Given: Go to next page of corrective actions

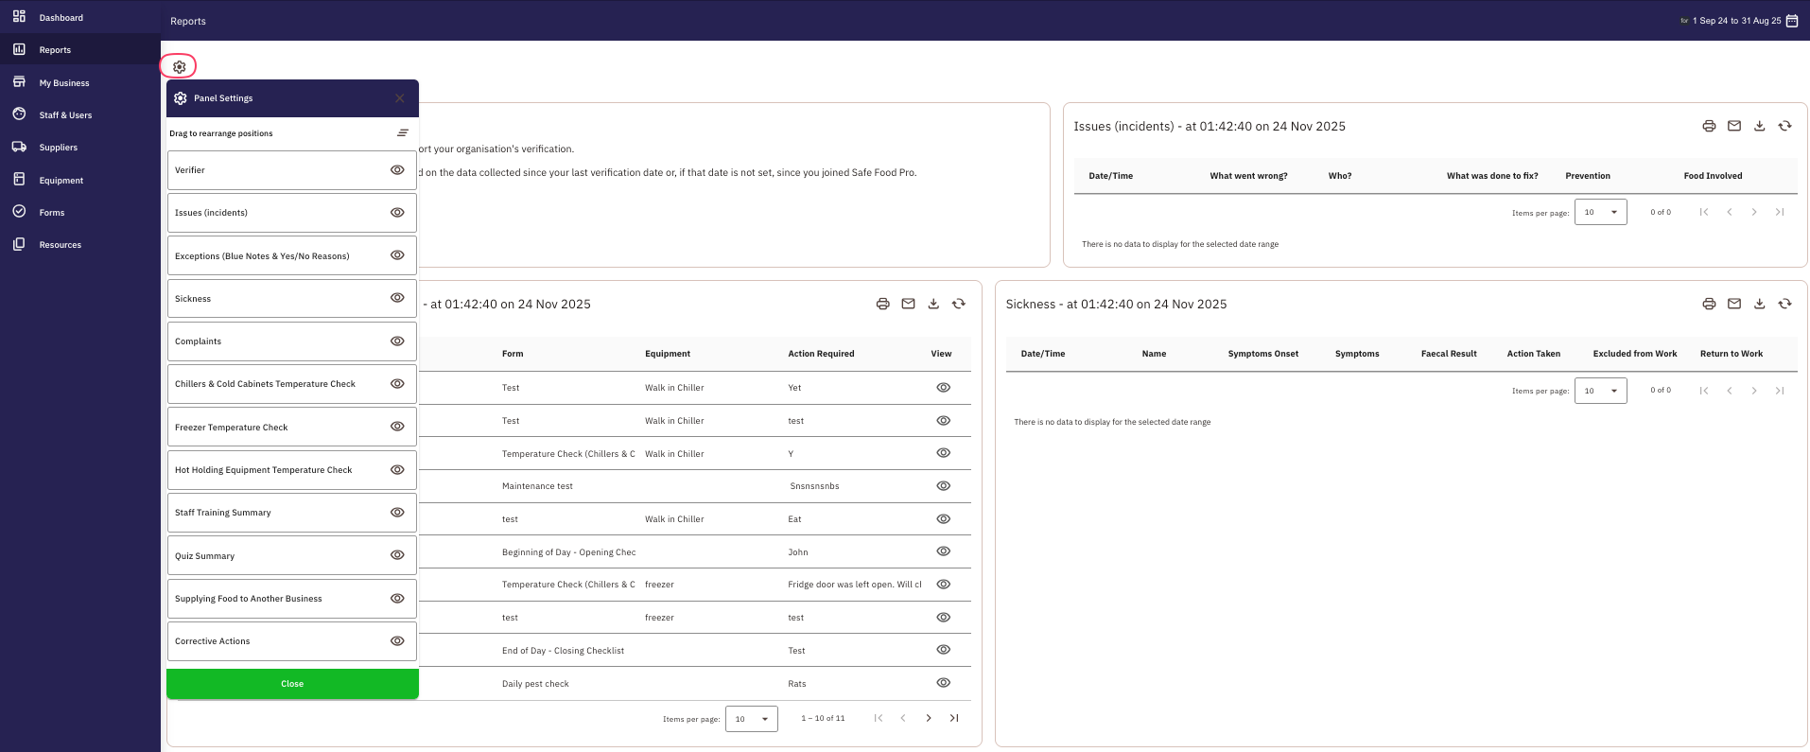Looking at the screenshot, I should 929,718.
